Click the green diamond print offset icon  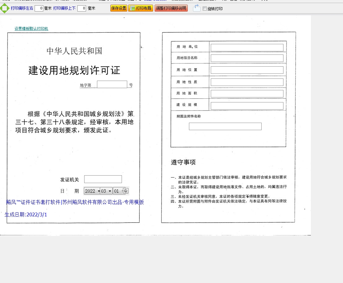[5, 8]
